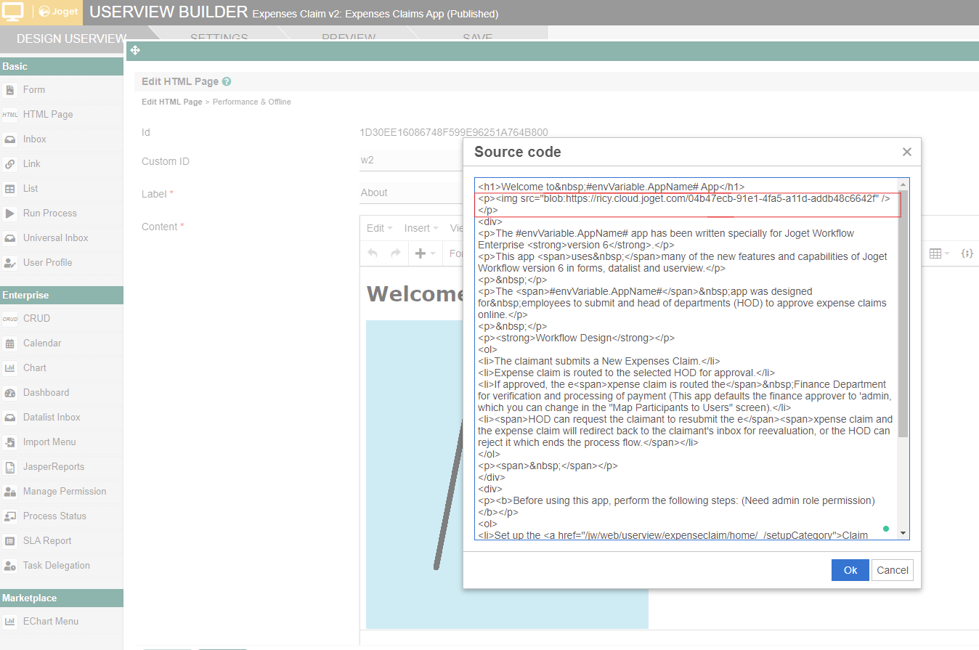Open the table dropdown in the editor toolbar
The width and height of the screenshot is (979, 650).
pos(940,253)
